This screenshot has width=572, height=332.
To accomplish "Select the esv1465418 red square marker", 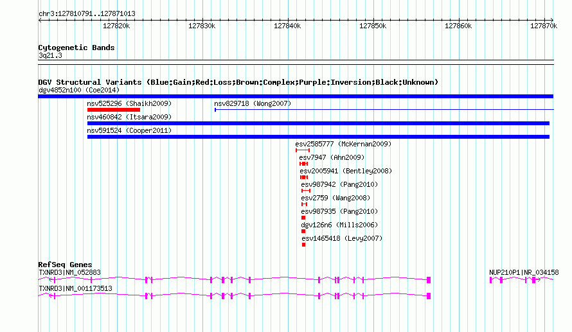I will (x=303, y=245).
